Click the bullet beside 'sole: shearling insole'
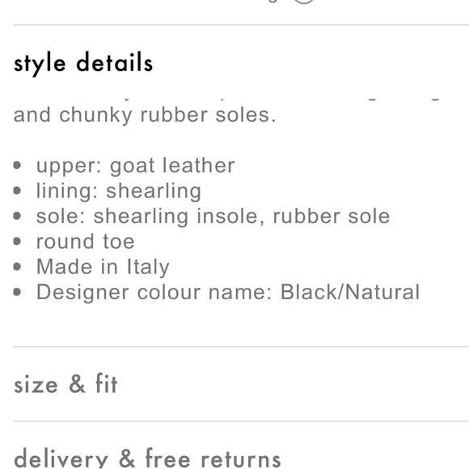This screenshot has height=469, width=469. [17, 216]
